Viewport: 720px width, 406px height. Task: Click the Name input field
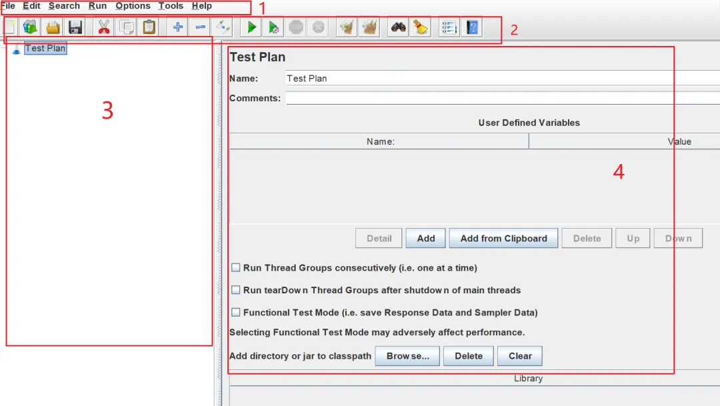point(503,78)
